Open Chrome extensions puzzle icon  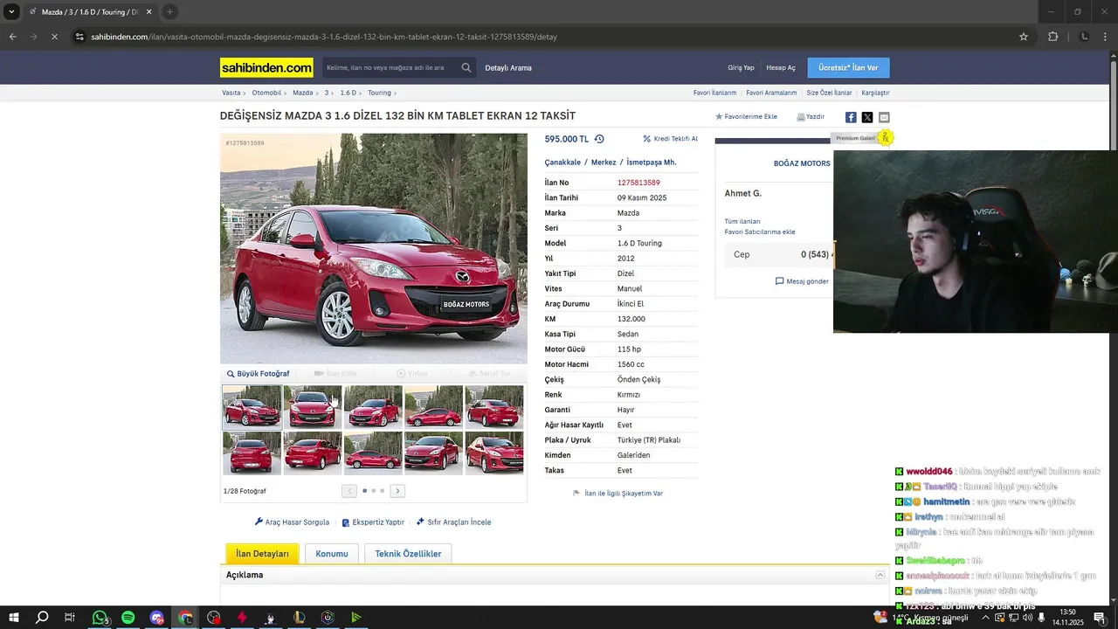coord(1052,37)
